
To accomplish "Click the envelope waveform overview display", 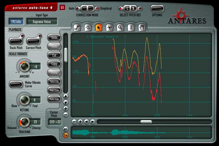I will [x=142, y=133].
